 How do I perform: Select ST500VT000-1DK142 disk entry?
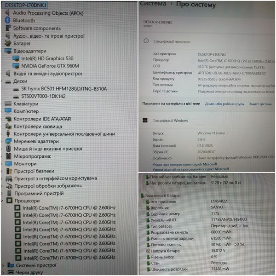tap(43, 96)
